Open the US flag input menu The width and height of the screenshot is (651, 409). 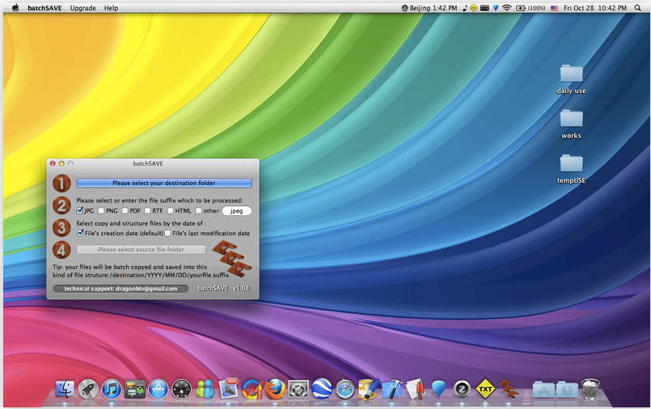(554, 8)
